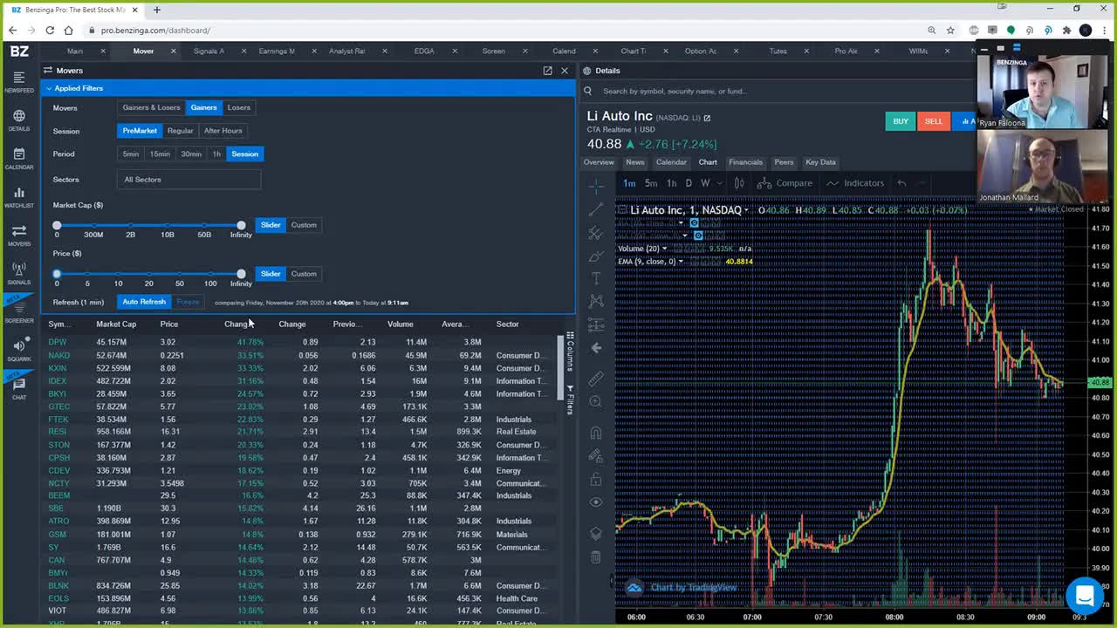This screenshot has height=628, width=1117.
Task: Select Regular session filter
Action: [x=180, y=131]
